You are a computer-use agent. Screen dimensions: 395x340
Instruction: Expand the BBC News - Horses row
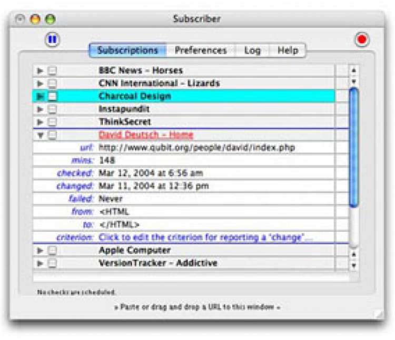[x=40, y=70]
